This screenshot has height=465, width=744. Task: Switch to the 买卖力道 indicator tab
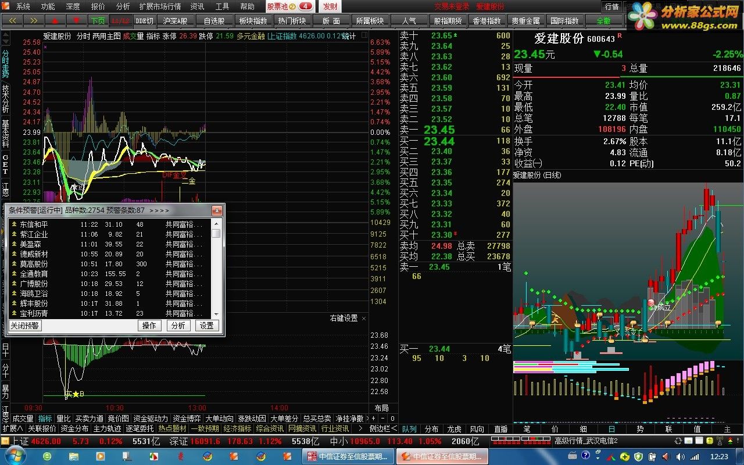coord(90,419)
